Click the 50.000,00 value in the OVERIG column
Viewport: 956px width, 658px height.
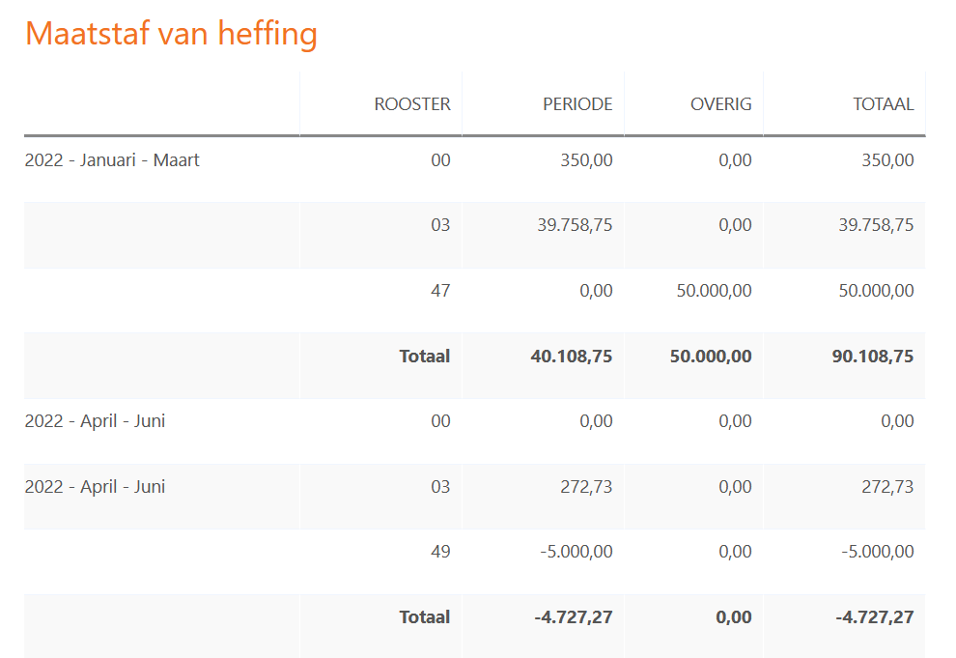tap(714, 290)
